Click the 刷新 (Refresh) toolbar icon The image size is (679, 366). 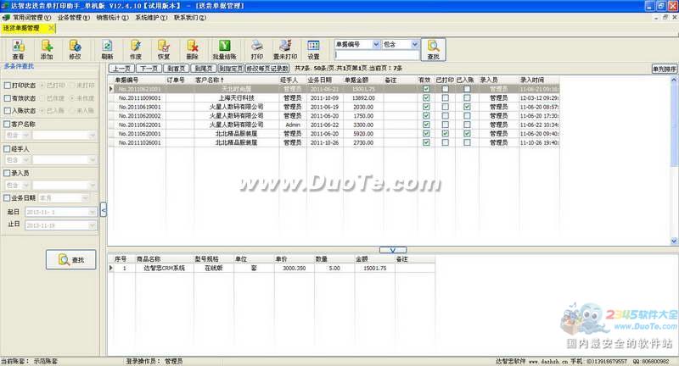pyautogui.click(x=107, y=47)
